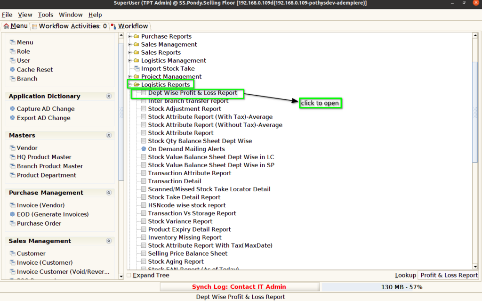482x301 pixels.
Task: Click the Product Department icon
Action: 12,175
